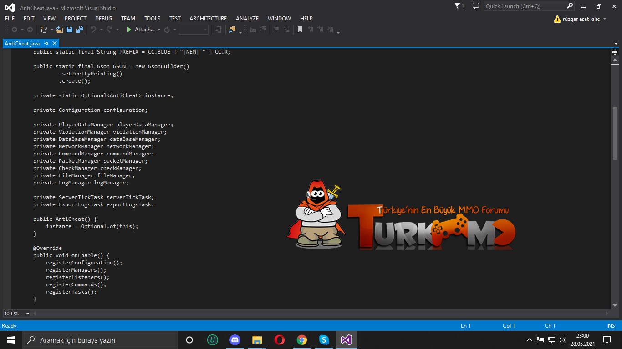The image size is (622, 349).
Task: Open the WINDOW menu
Action: point(279,19)
